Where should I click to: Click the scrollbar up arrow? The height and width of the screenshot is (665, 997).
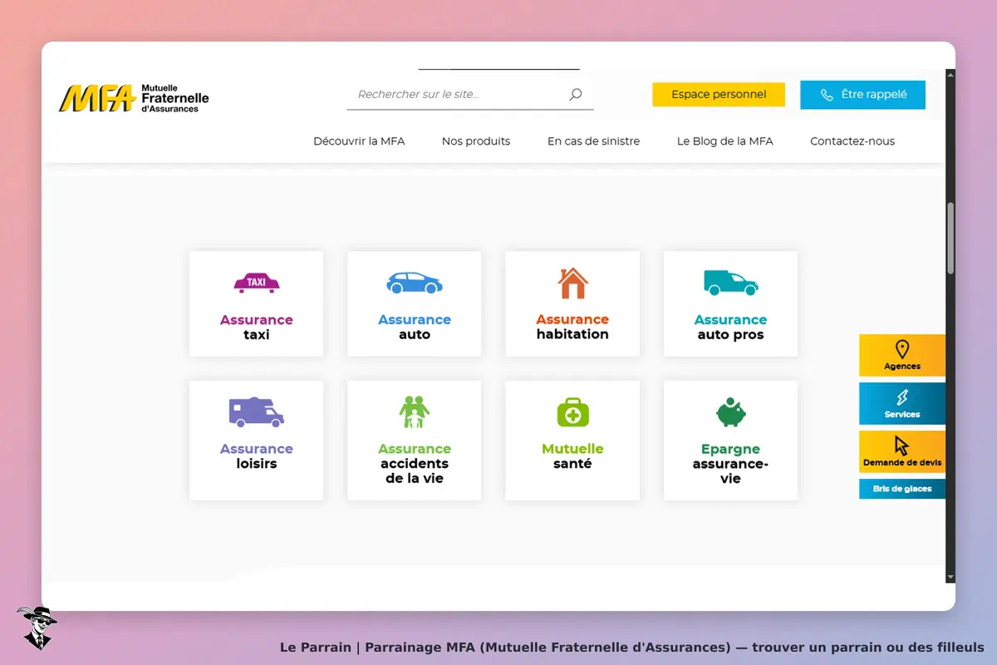tap(950, 74)
